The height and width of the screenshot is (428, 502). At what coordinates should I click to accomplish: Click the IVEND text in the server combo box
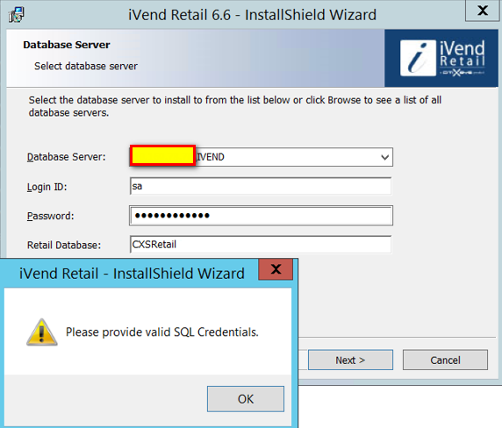tap(211, 157)
